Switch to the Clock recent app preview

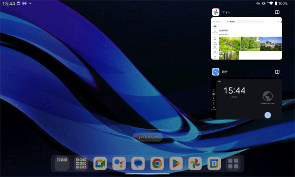(246, 98)
